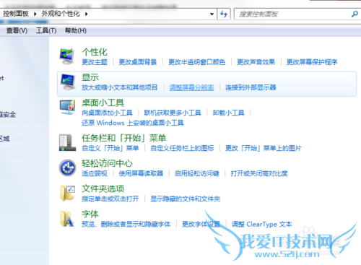The height and width of the screenshot is (265, 361).
Task: Click the 显示 display monitor icon
Action: [68, 82]
